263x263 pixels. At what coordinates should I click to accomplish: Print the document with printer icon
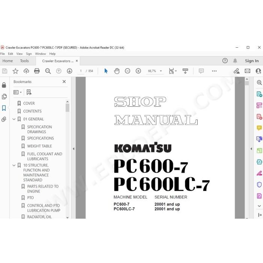37,71
